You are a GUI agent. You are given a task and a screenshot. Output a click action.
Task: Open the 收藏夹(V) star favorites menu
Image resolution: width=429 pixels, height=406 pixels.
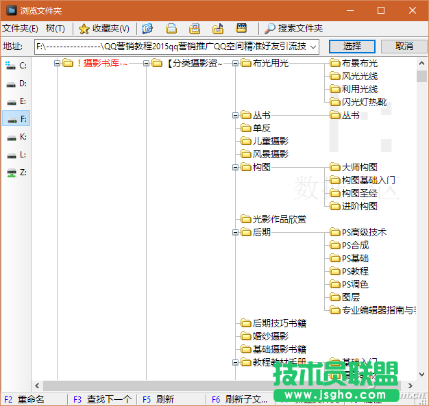click(x=104, y=29)
